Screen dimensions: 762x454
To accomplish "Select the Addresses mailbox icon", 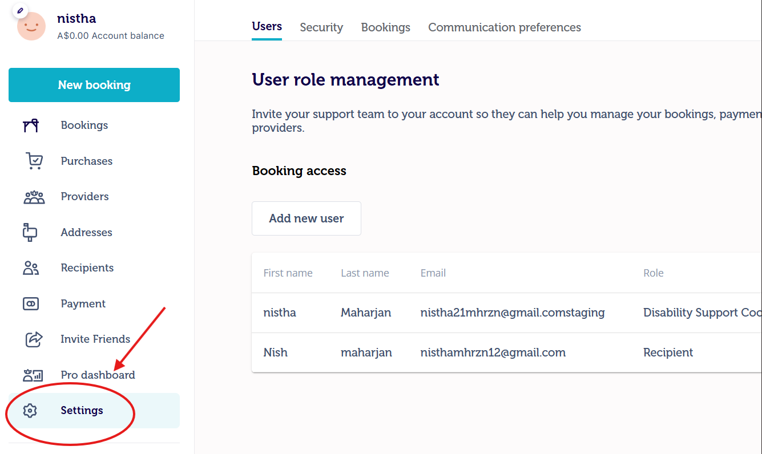I will click(29, 232).
